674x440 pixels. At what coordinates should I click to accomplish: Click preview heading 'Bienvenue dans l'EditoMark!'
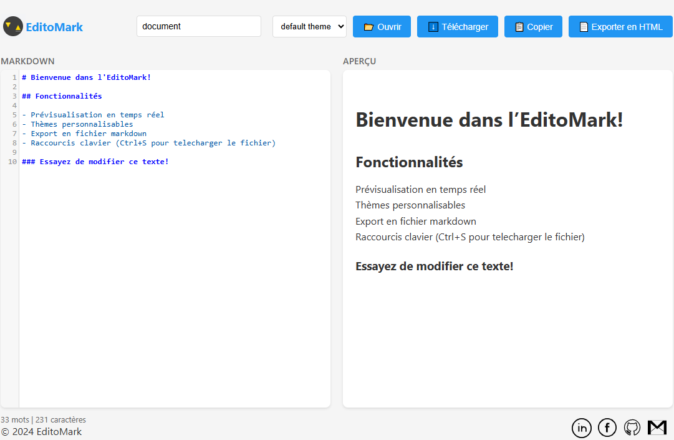pyautogui.click(x=489, y=120)
